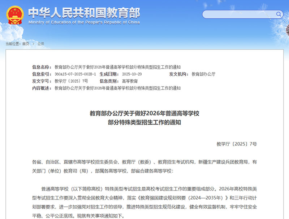Click the 发文机构 value 教育部办公厅
This screenshot has width=289, height=219.
click(203, 74)
